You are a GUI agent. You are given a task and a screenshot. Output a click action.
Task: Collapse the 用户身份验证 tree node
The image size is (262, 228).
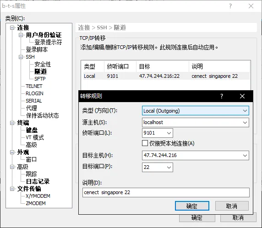pos(21,35)
